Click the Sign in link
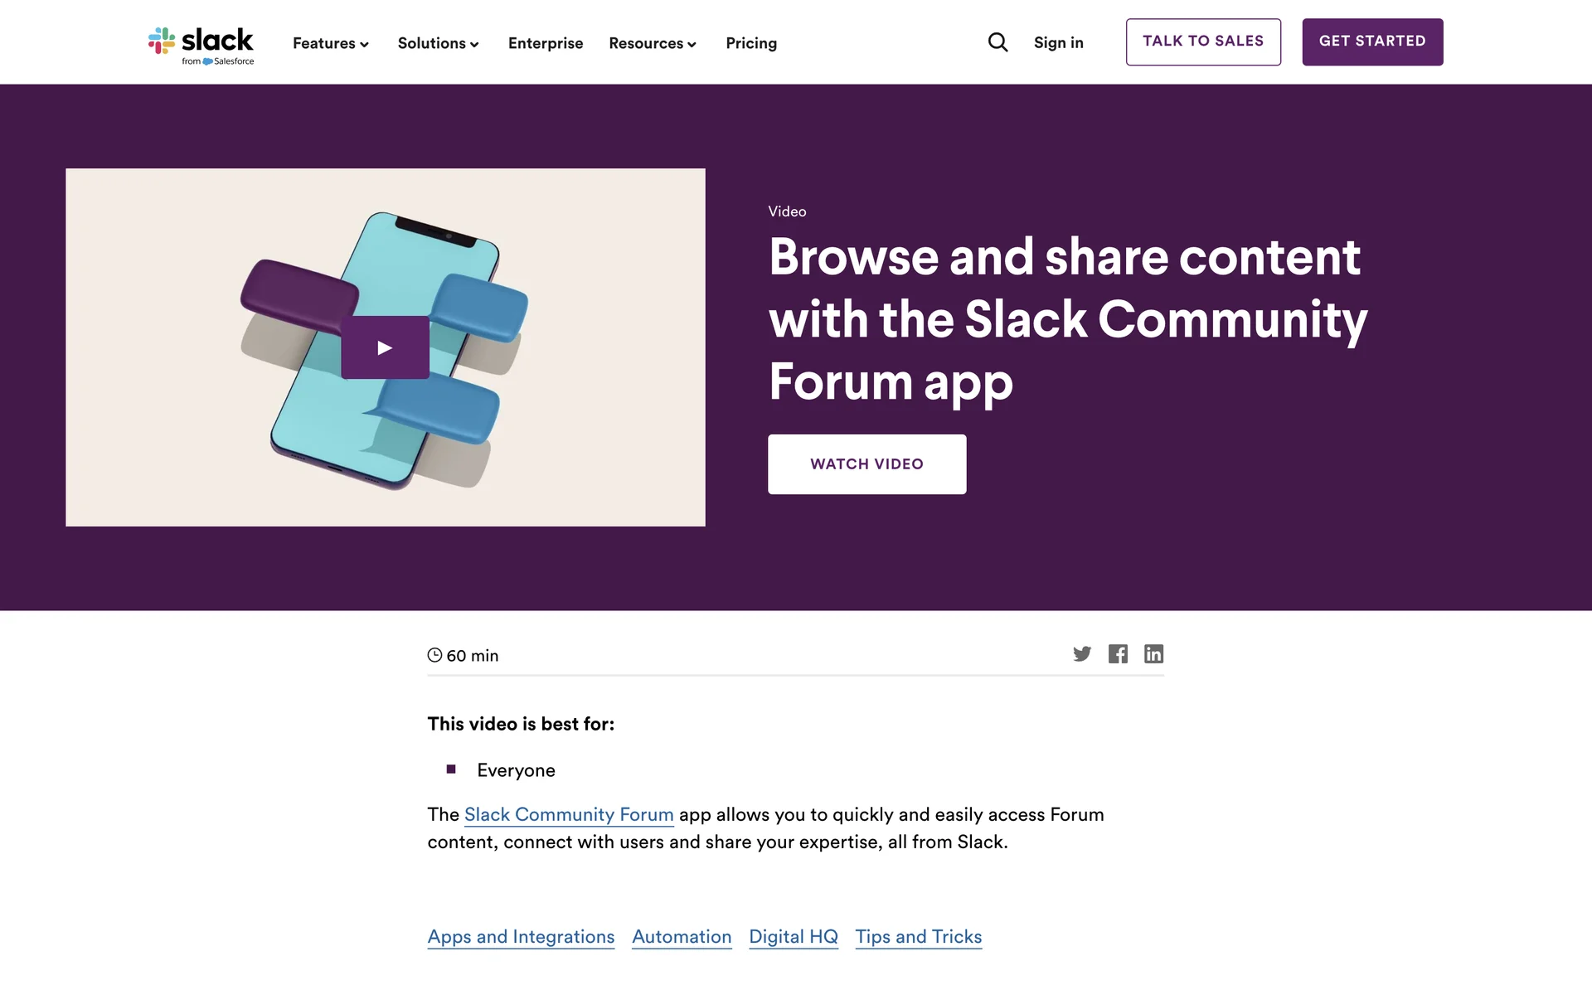 [x=1058, y=43]
